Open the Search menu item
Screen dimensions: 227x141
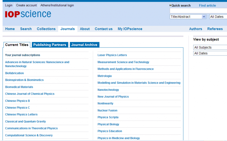[x=26, y=29]
